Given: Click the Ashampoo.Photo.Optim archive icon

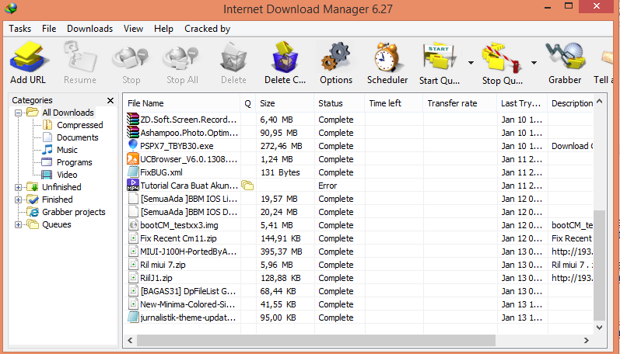Looking at the screenshot, I should 133,133.
